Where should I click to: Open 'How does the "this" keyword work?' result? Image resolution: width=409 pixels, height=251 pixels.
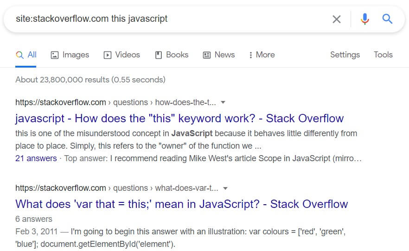tap(179, 119)
